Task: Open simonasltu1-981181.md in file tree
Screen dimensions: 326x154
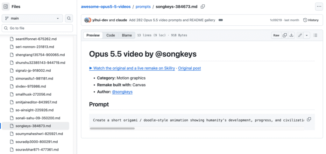Action: pos(34,79)
